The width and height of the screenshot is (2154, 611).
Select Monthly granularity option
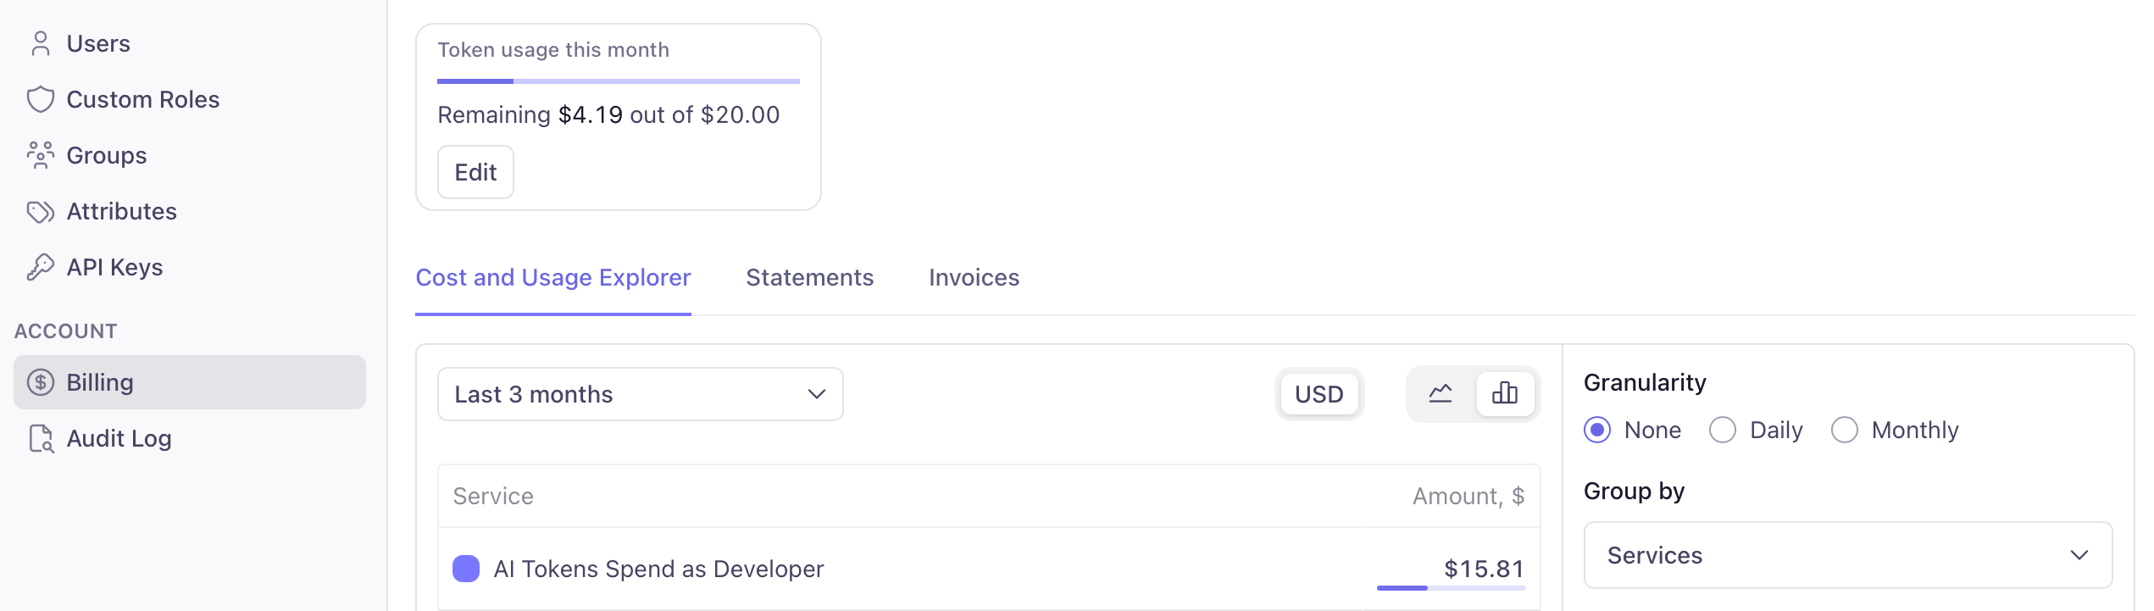(x=1845, y=430)
